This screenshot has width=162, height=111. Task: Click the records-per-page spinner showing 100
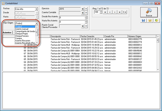pyautogui.click(x=101, y=12)
